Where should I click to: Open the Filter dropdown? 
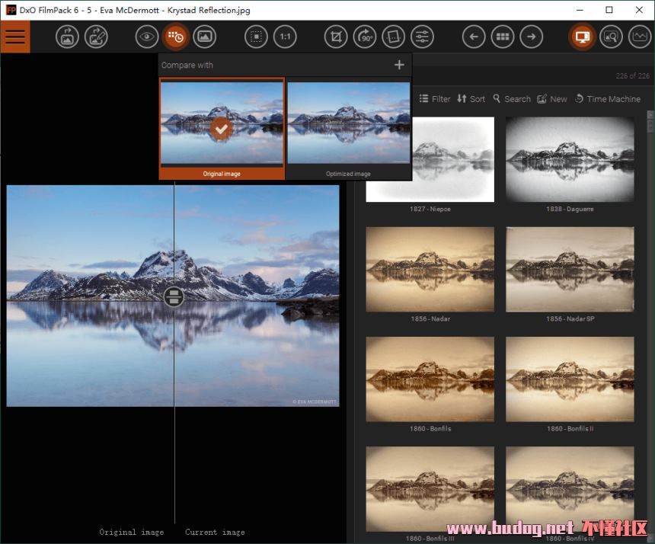click(435, 99)
